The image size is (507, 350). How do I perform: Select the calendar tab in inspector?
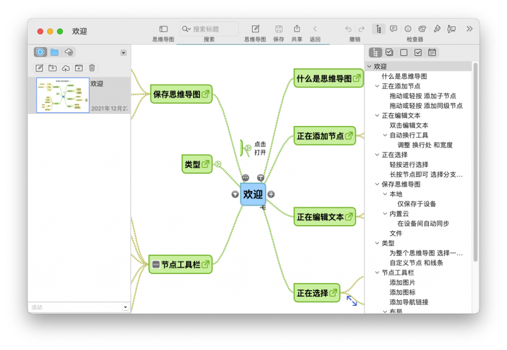[x=432, y=52]
